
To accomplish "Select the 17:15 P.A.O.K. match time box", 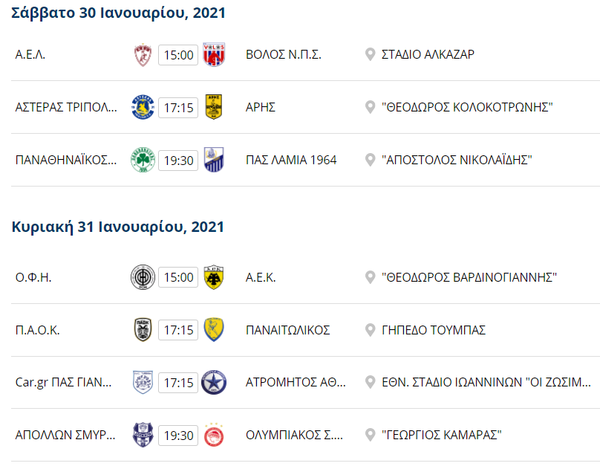I will click(x=178, y=330).
